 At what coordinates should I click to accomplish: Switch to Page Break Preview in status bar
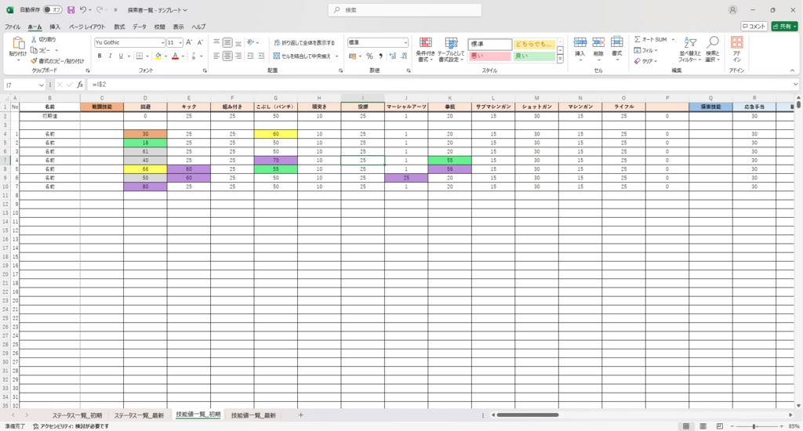720,426
